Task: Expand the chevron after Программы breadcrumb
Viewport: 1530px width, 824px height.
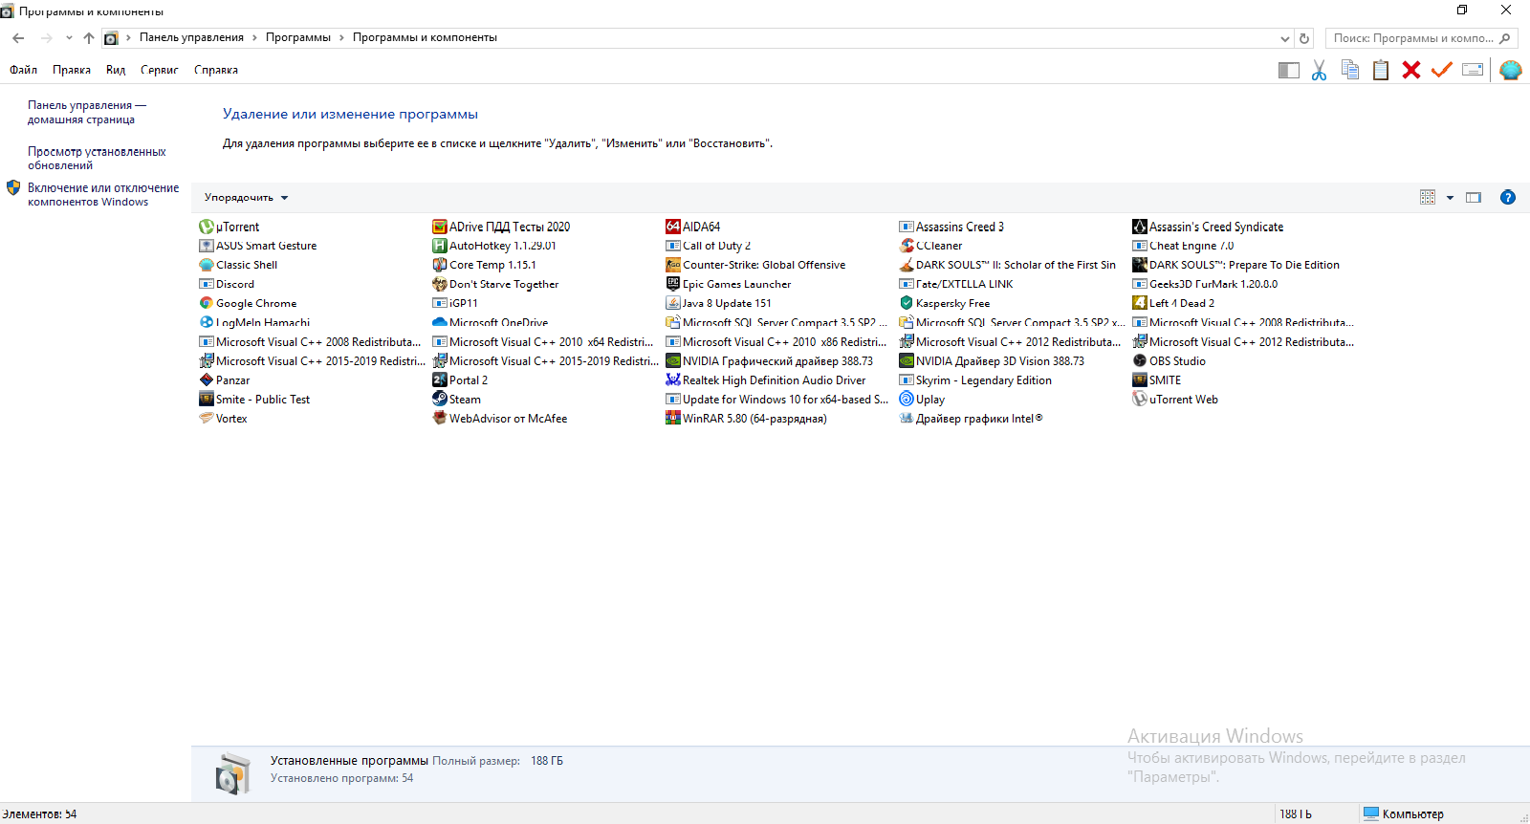Action: (x=341, y=38)
